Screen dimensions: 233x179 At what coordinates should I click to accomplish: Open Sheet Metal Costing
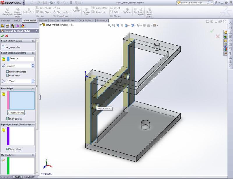click(149, 13)
